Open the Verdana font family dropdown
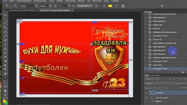 36,6
